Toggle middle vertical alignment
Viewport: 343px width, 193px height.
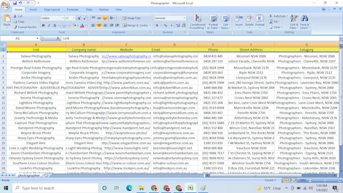99,18
